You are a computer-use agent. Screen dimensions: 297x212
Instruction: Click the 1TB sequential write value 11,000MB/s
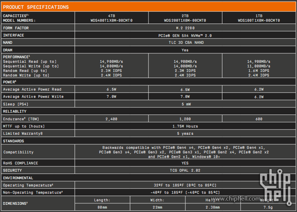pos(259,66)
